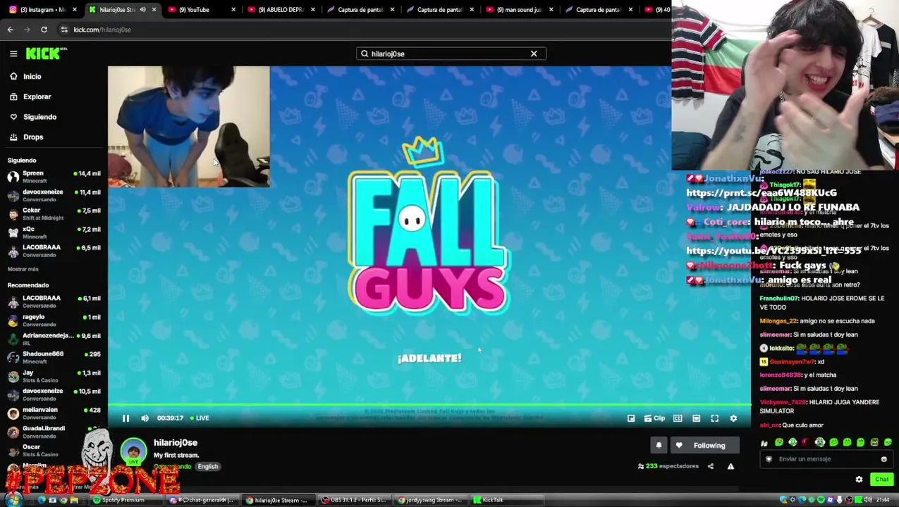The image size is (899, 507).
Task: Go back in browser
Action: click(11, 30)
